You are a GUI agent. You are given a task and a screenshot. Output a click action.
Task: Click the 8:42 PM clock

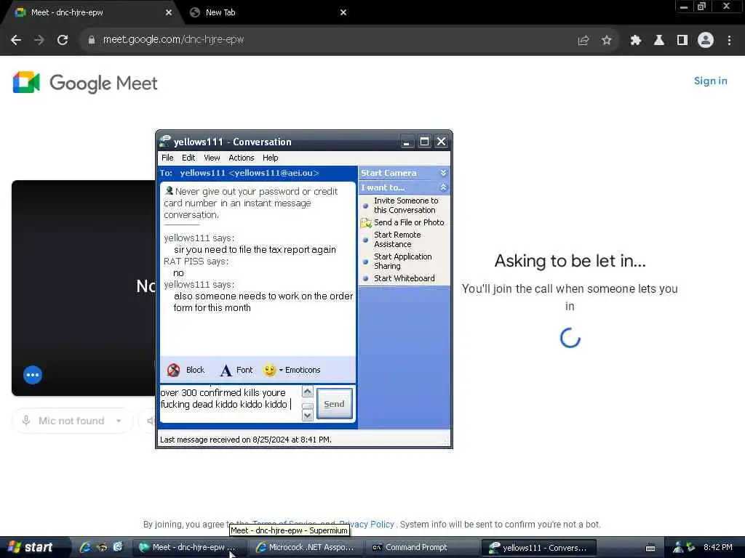(x=718, y=548)
